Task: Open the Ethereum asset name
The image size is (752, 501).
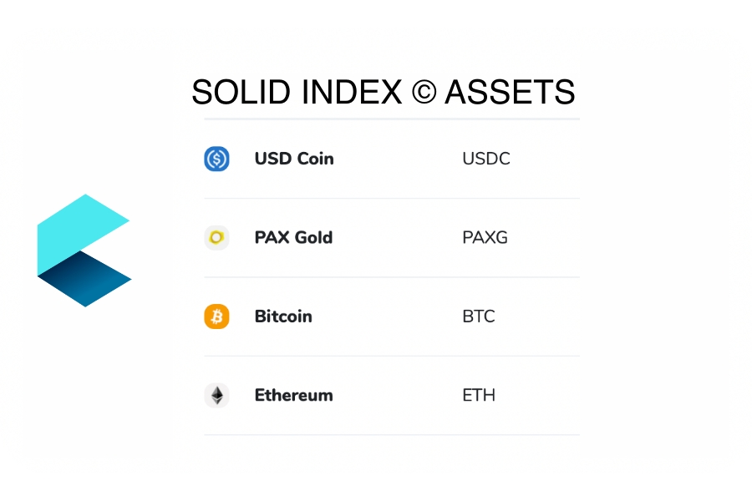Action: click(293, 395)
